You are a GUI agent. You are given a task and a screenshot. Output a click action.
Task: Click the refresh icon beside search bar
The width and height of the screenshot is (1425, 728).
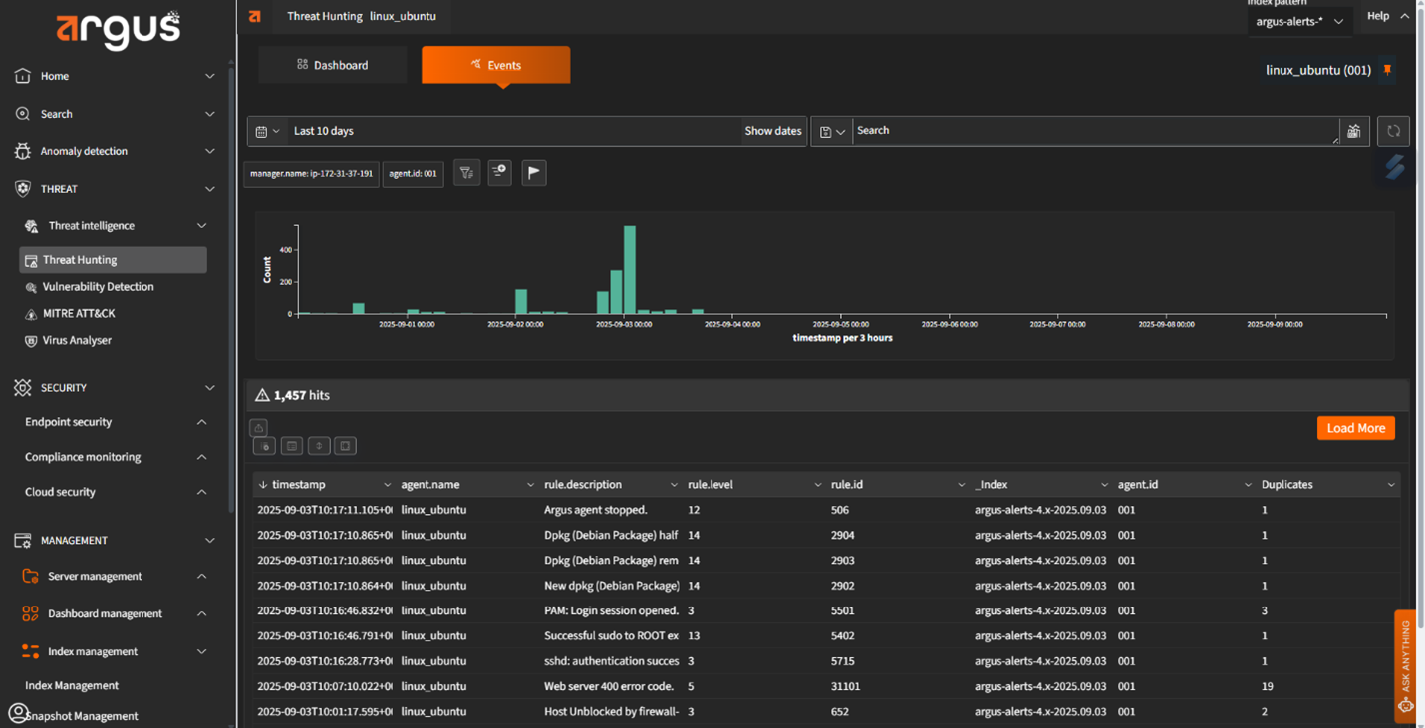[x=1393, y=131]
